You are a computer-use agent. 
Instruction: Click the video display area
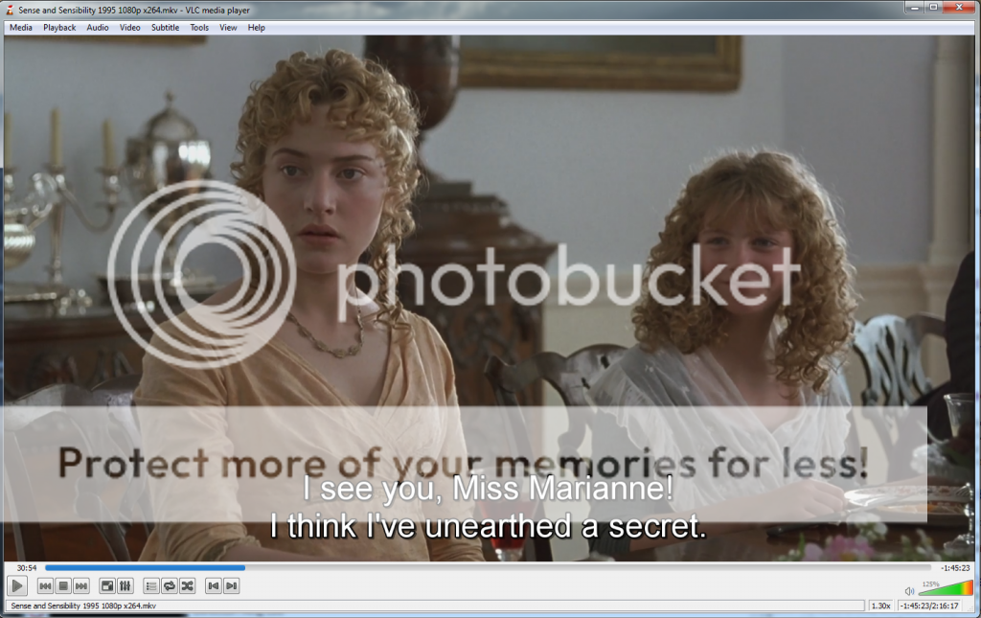490,298
